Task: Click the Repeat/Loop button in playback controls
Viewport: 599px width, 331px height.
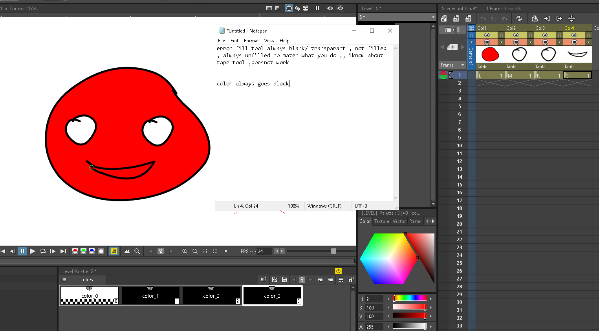Action: 43,251
